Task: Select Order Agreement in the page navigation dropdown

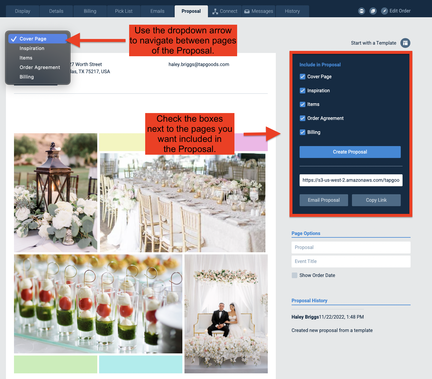Action: tap(40, 67)
